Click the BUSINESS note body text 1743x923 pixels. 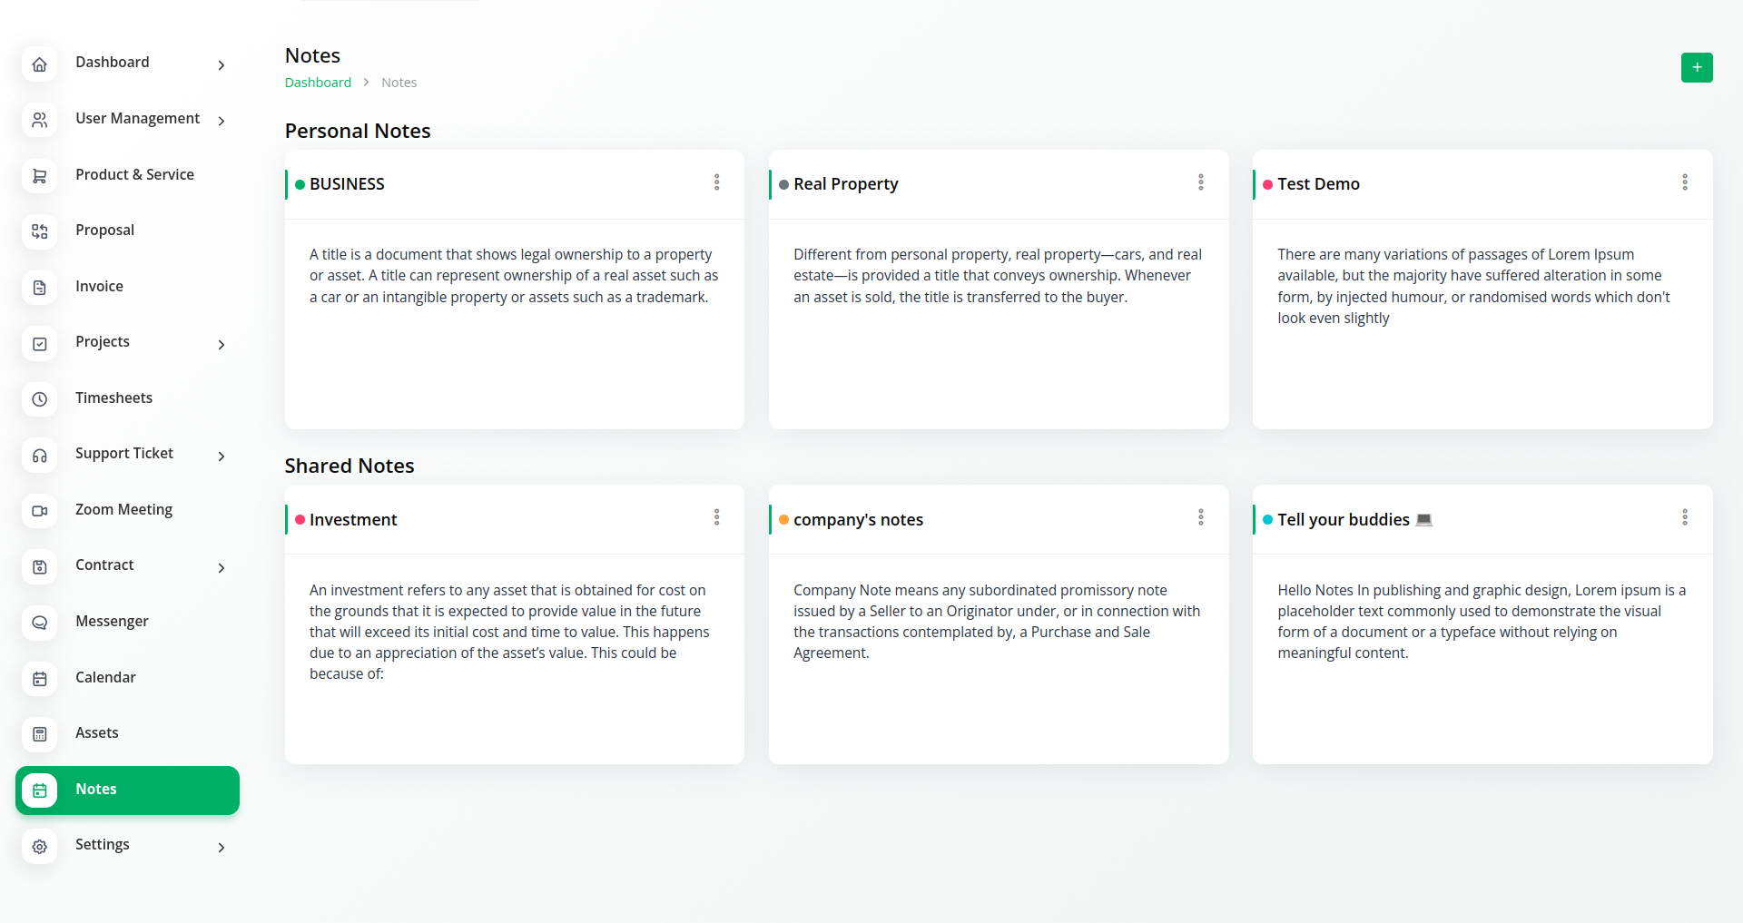pyautogui.click(x=513, y=276)
